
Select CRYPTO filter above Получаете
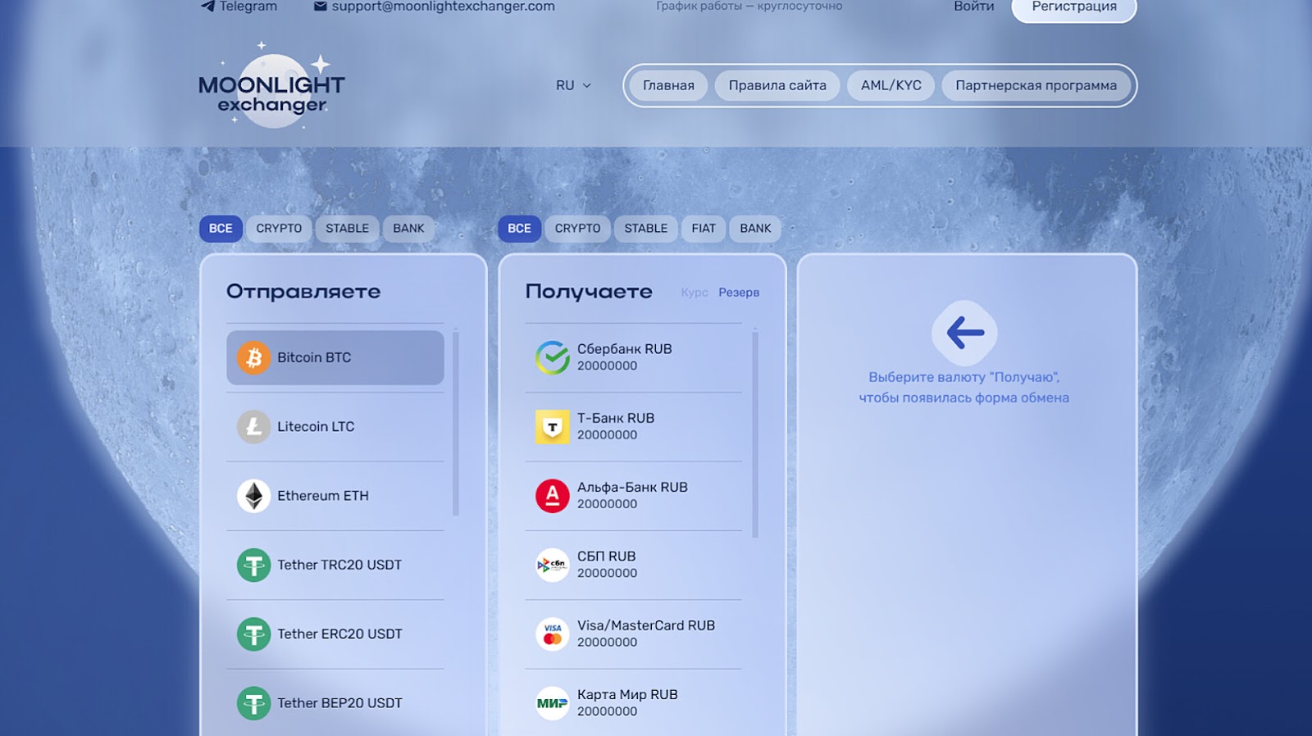[577, 228]
